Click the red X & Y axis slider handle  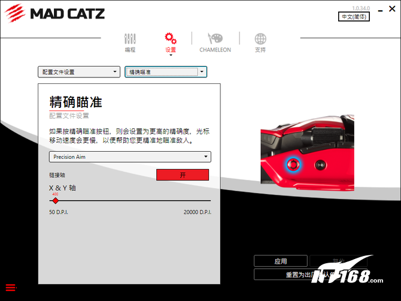(55, 201)
